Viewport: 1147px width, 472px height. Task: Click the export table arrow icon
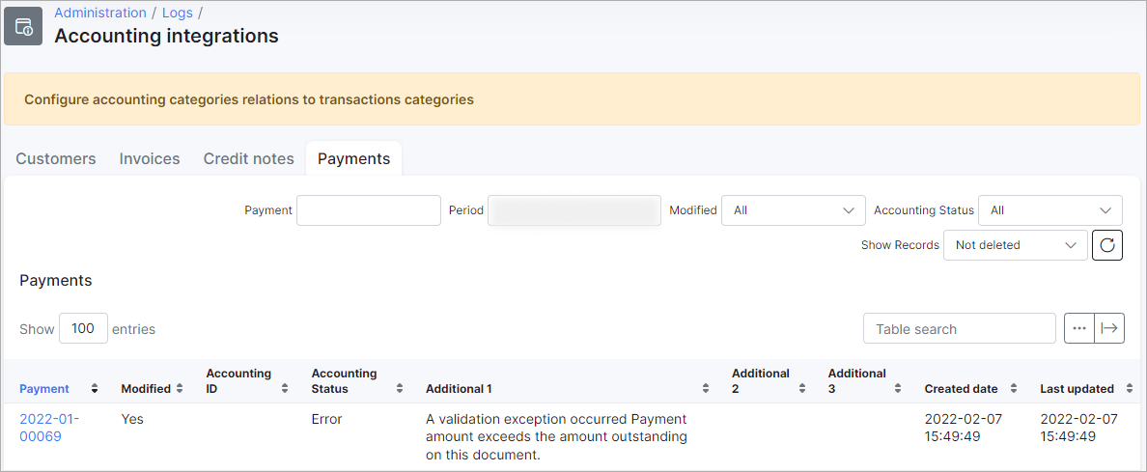point(1108,328)
